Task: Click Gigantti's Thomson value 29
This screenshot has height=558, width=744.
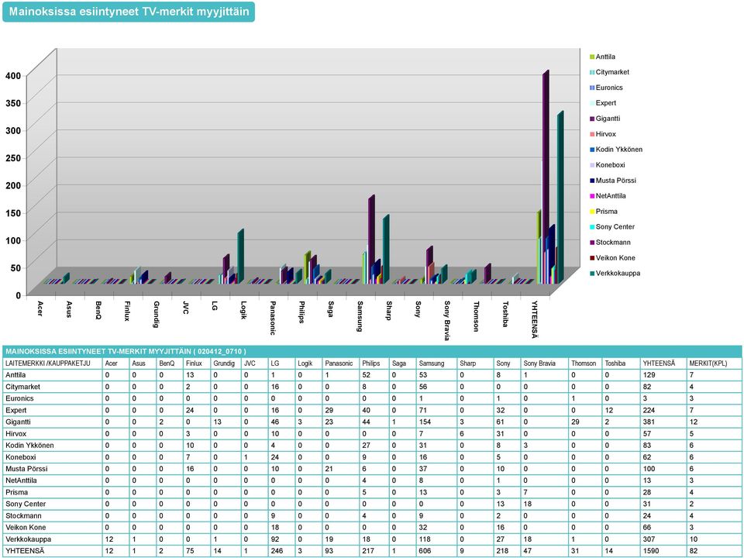Action: pos(575,422)
